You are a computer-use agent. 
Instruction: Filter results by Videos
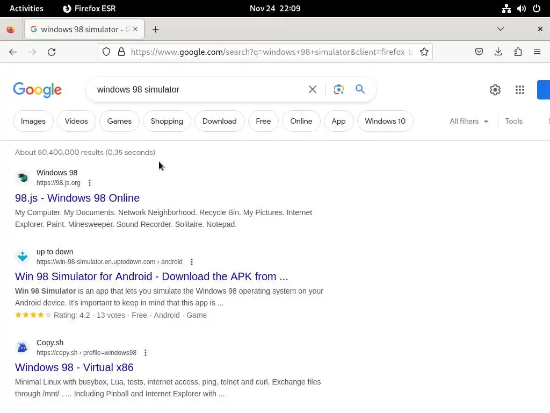coord(76,121)
